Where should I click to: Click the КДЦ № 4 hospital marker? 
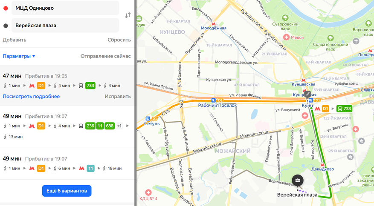(x=148, y=192)
